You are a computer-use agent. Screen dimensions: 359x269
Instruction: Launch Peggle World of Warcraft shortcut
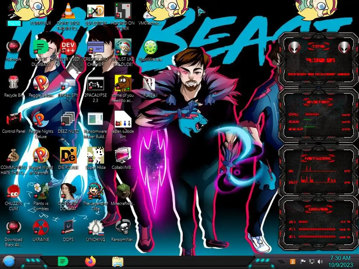click(x=41, y=155)
